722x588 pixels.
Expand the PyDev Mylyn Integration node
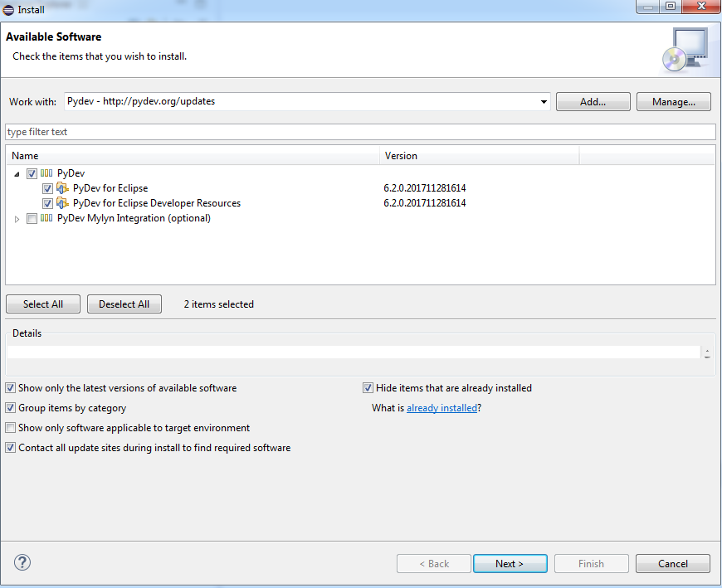[17, 219]
